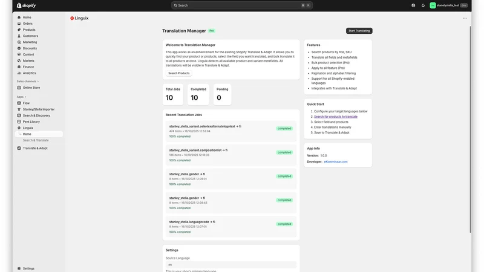Click the Orders icon in sidebar
The image size is (484, 272).
click(x=19, y=24)
